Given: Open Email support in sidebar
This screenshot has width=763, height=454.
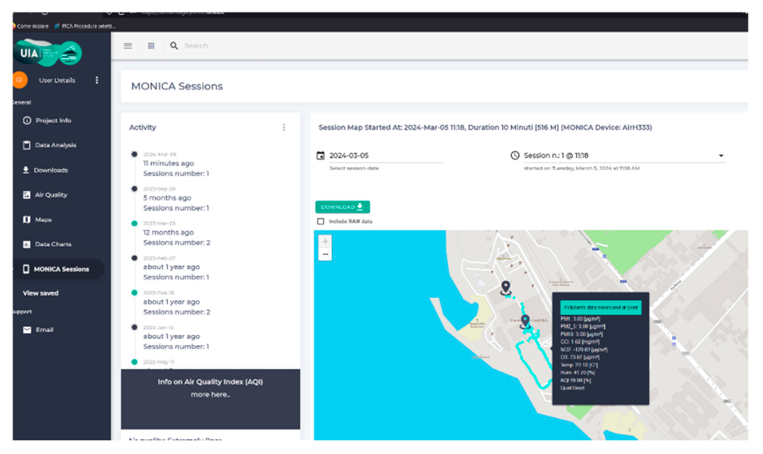Looking at the screenshot, I should [44, 330].
